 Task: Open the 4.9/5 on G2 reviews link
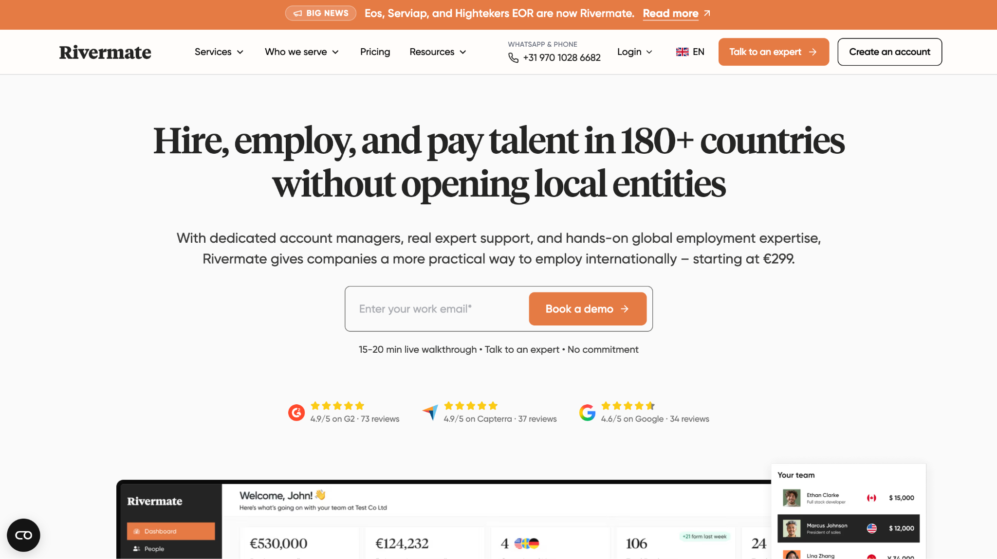(x=355, y=419)
